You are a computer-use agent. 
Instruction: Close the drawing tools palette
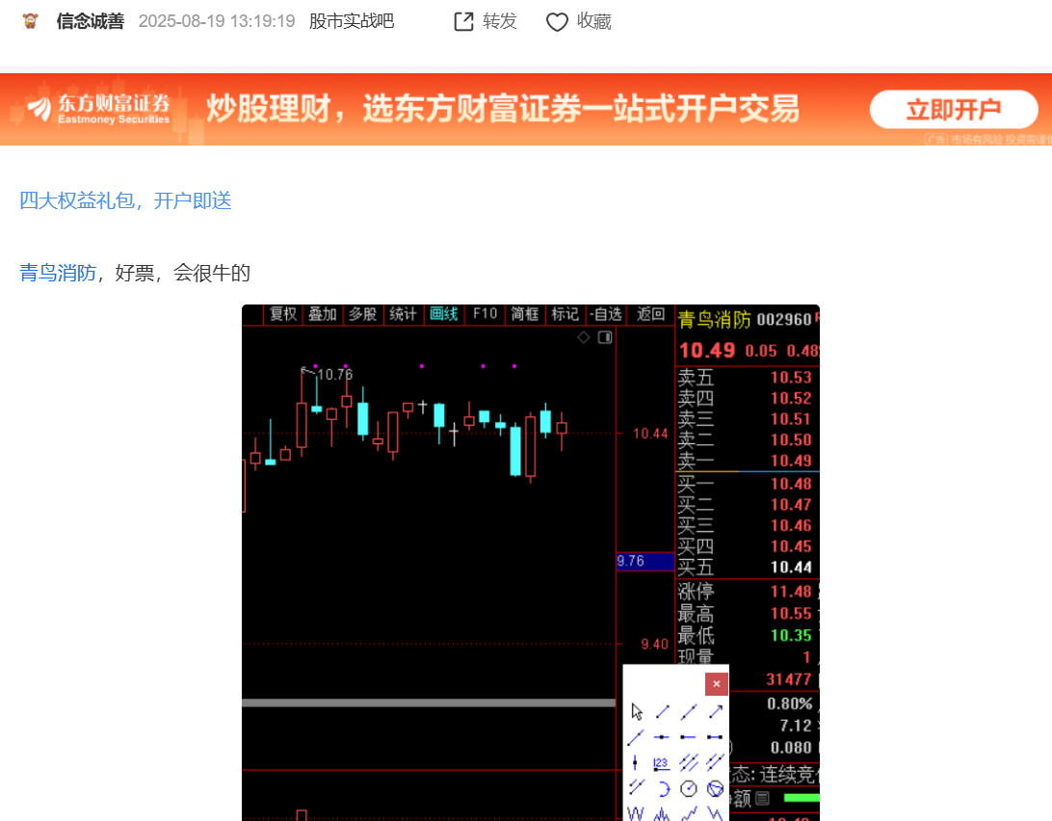tap(717, 684)
